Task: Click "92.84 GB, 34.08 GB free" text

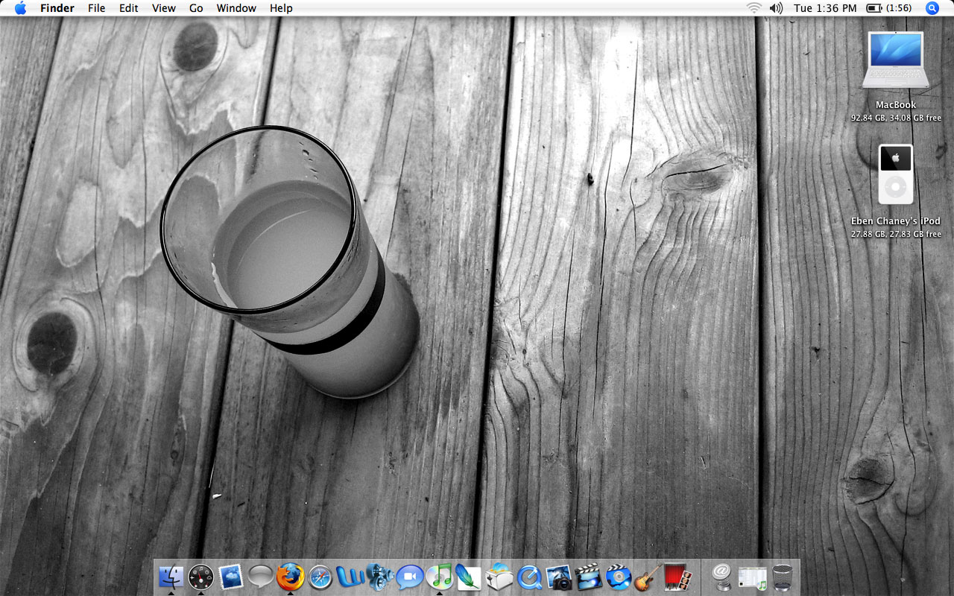Action: (896, 118)
